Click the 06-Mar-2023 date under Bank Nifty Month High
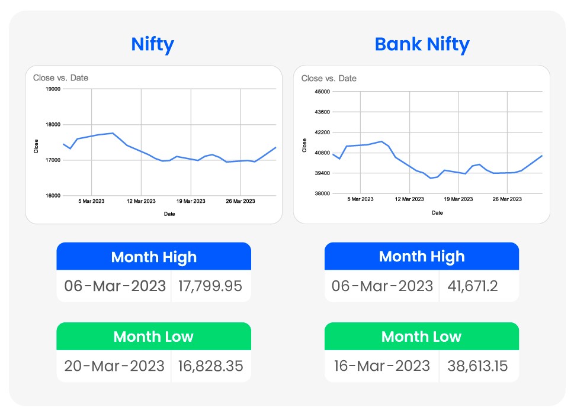This screenshot has width=574, height=414. pos(382,286)
